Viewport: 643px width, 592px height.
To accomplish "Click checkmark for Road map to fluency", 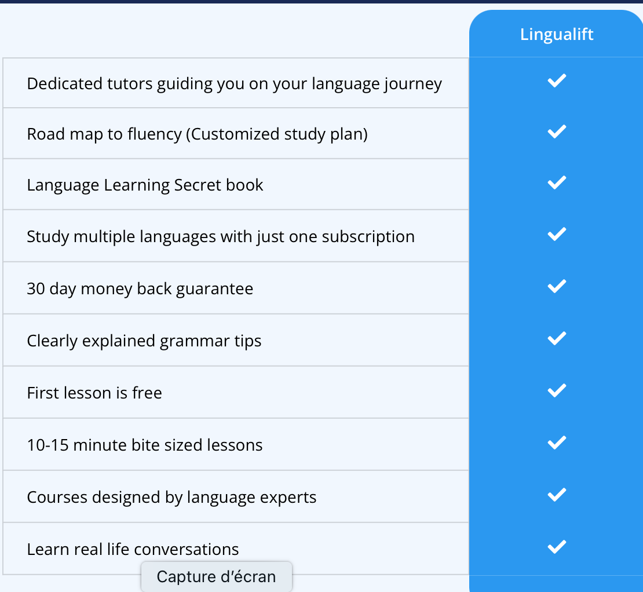I will pos(556,132).
